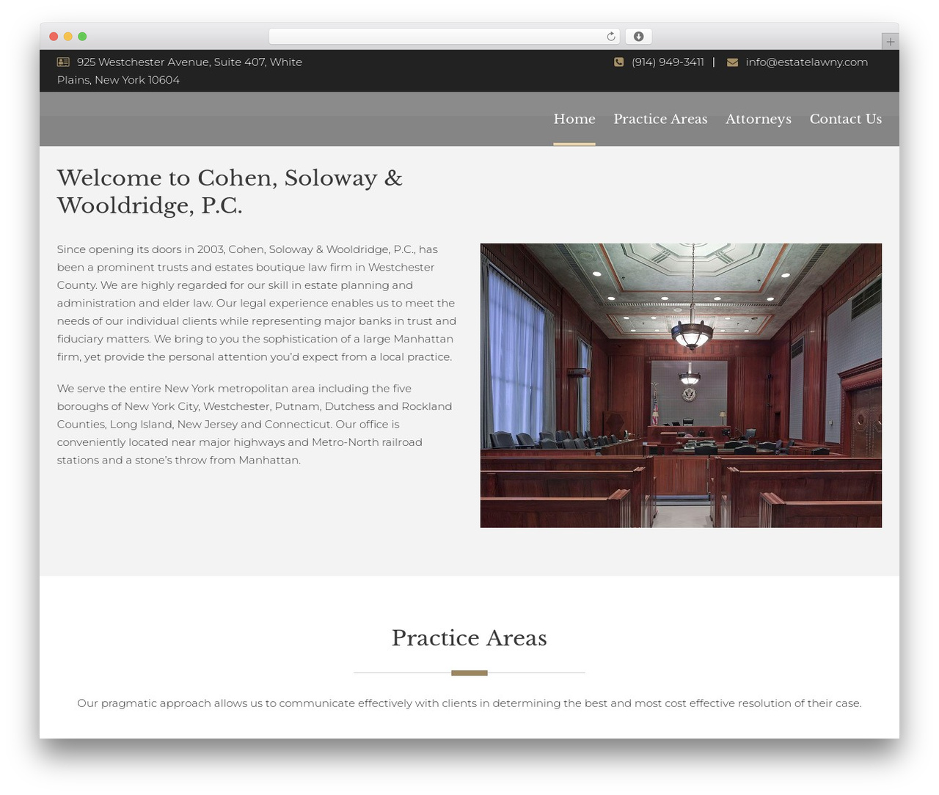Close the browser window with the red button
Image resolution: width=939 pixels, height=795 pixels.
(x=54, y=37)
